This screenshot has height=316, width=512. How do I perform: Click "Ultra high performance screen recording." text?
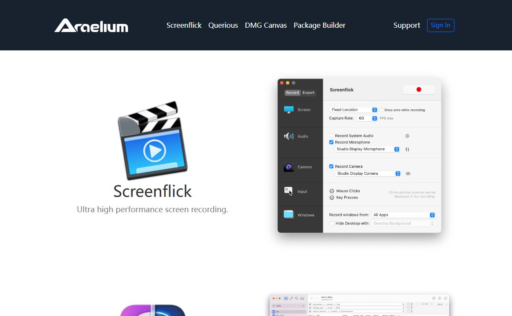[153, 210]
